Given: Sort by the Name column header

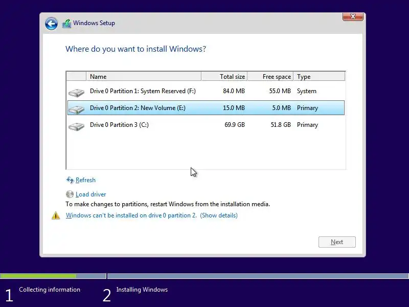Looking at the screenshot, I should pos(144,76).
